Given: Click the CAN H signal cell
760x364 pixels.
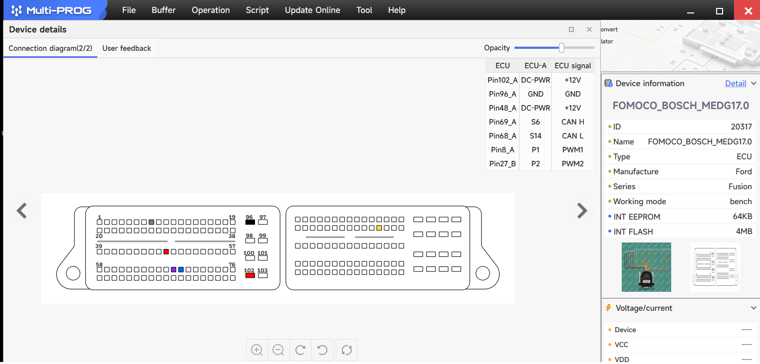Looking at the screenshot, I should (x=573, y=121).
